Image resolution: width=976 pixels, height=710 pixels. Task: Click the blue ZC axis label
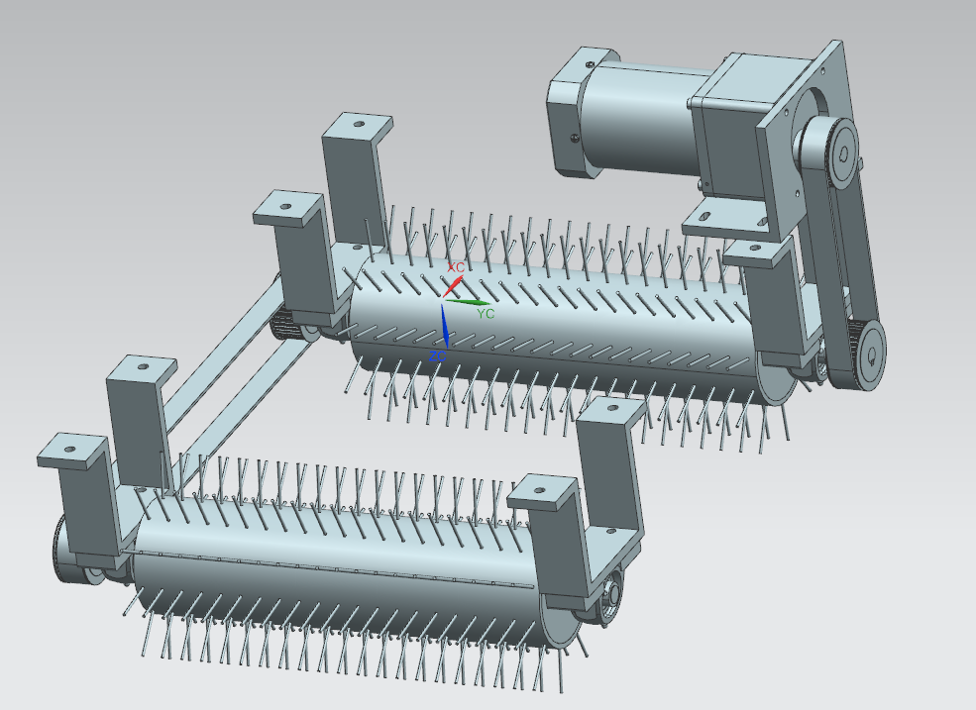[x=438, y=355]
